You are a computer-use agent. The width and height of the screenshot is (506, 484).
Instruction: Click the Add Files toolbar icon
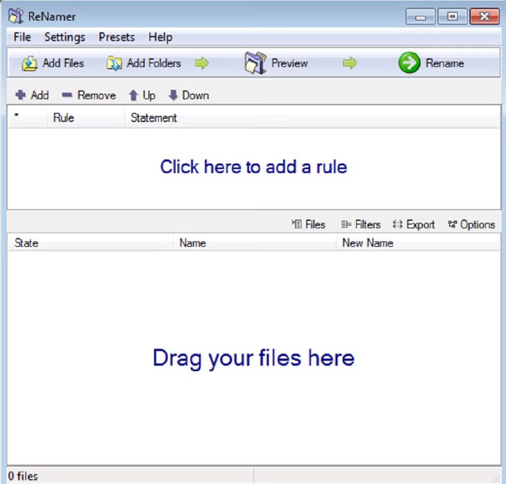coord(30,63)
